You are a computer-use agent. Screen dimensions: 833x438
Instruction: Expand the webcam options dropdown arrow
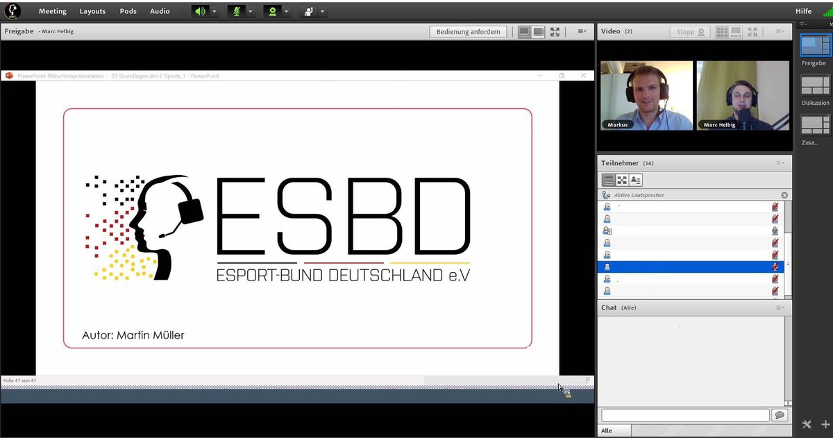point(286,12)
